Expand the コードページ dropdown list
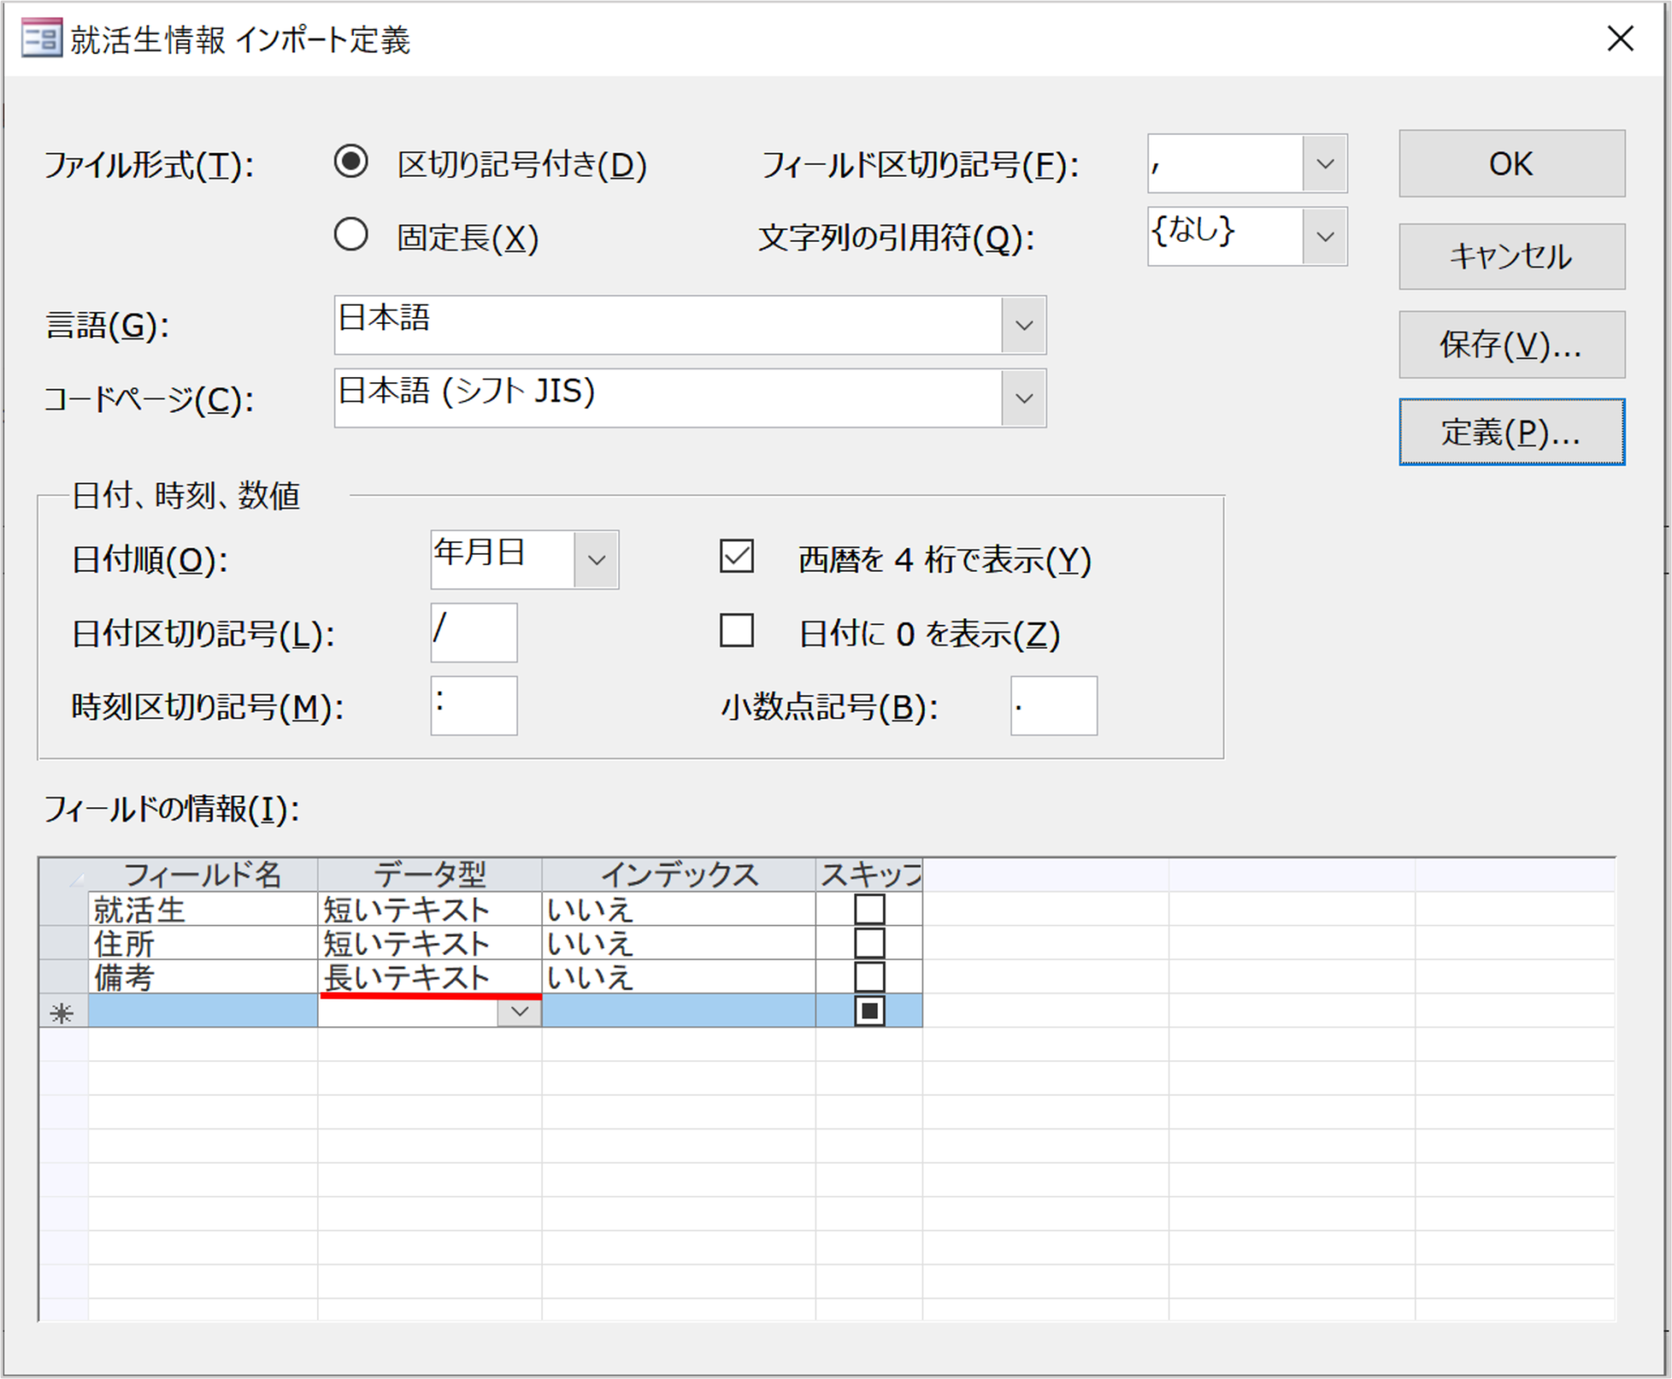This screenshot has width=1672, height=1379. point(1023,399)
